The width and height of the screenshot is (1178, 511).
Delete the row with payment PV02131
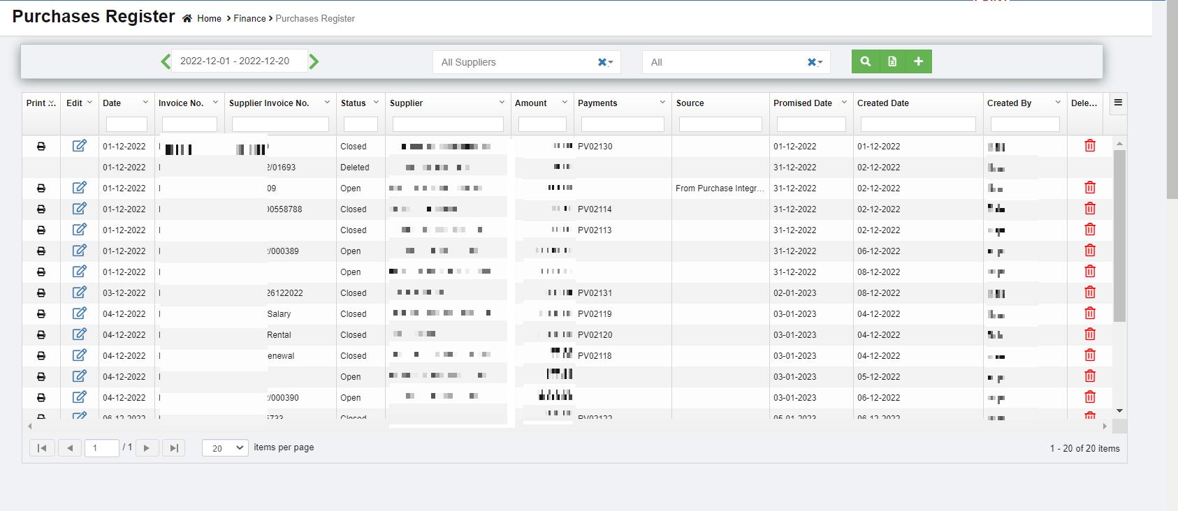coord(1089,292)
